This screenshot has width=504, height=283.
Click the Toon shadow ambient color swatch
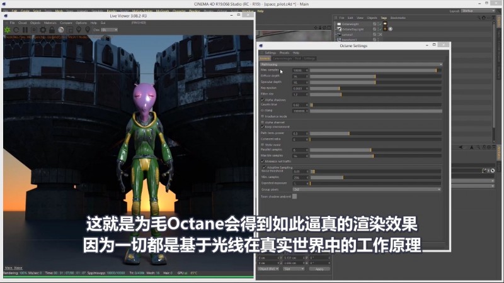294,196
